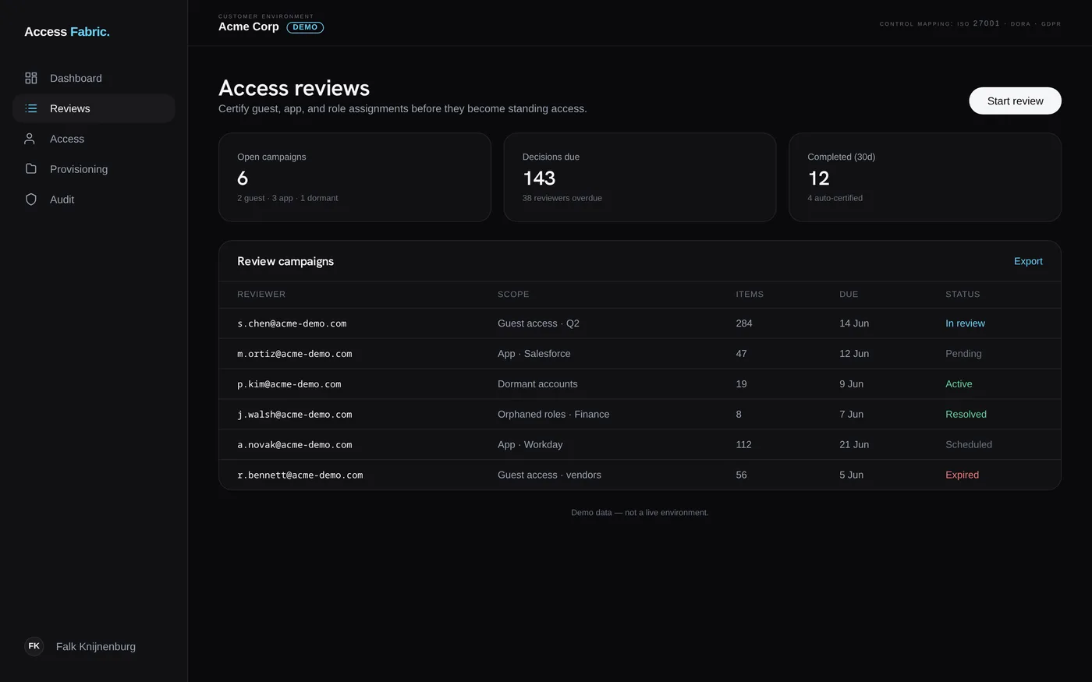
Task: Click the due date 14 Jun
Action: pyautogui.click(x=854, y=323)
